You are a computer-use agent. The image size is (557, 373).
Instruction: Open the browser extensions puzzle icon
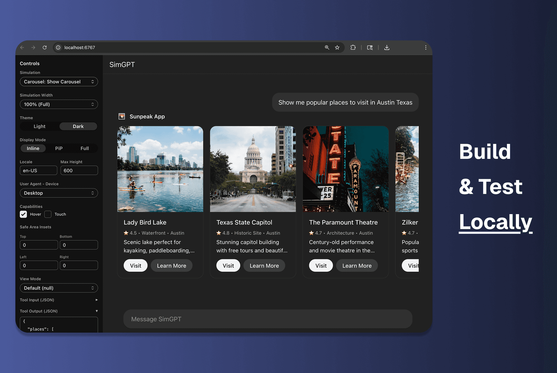click(x=353, y=48)
